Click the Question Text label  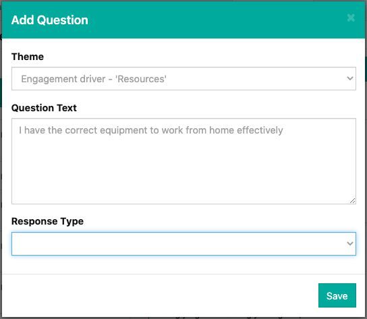(x=44, y=108)
